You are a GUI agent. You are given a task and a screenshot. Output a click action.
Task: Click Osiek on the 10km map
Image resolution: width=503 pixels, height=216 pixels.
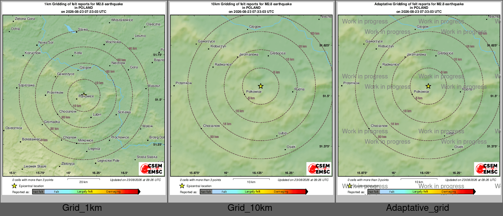coord(291,147)
